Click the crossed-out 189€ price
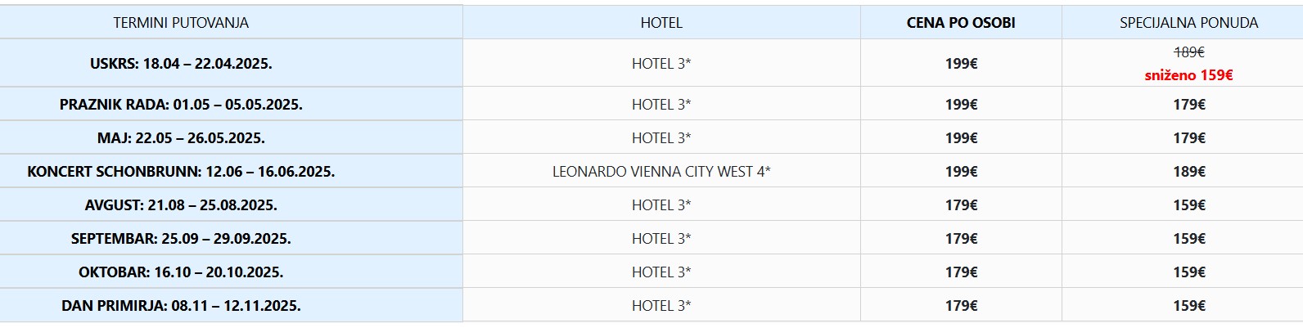Viewport: 1303px width, 328px height. click(x=1189, y=52)
